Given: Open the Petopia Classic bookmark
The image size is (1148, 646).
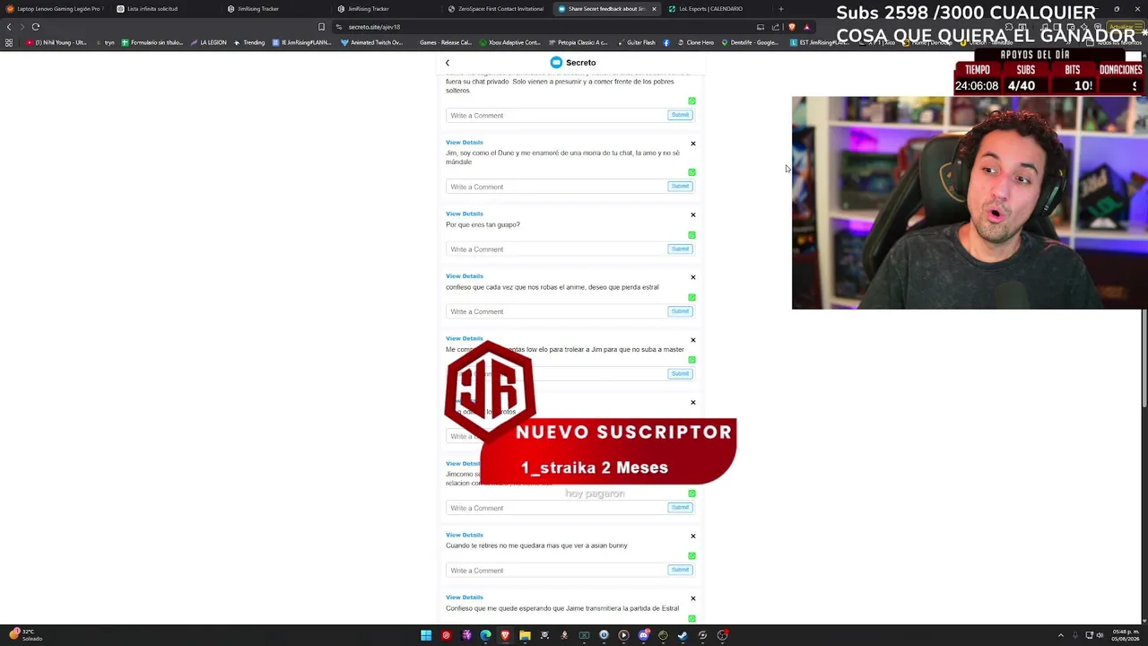Looking at the screenshot, I should coord(578,42).
